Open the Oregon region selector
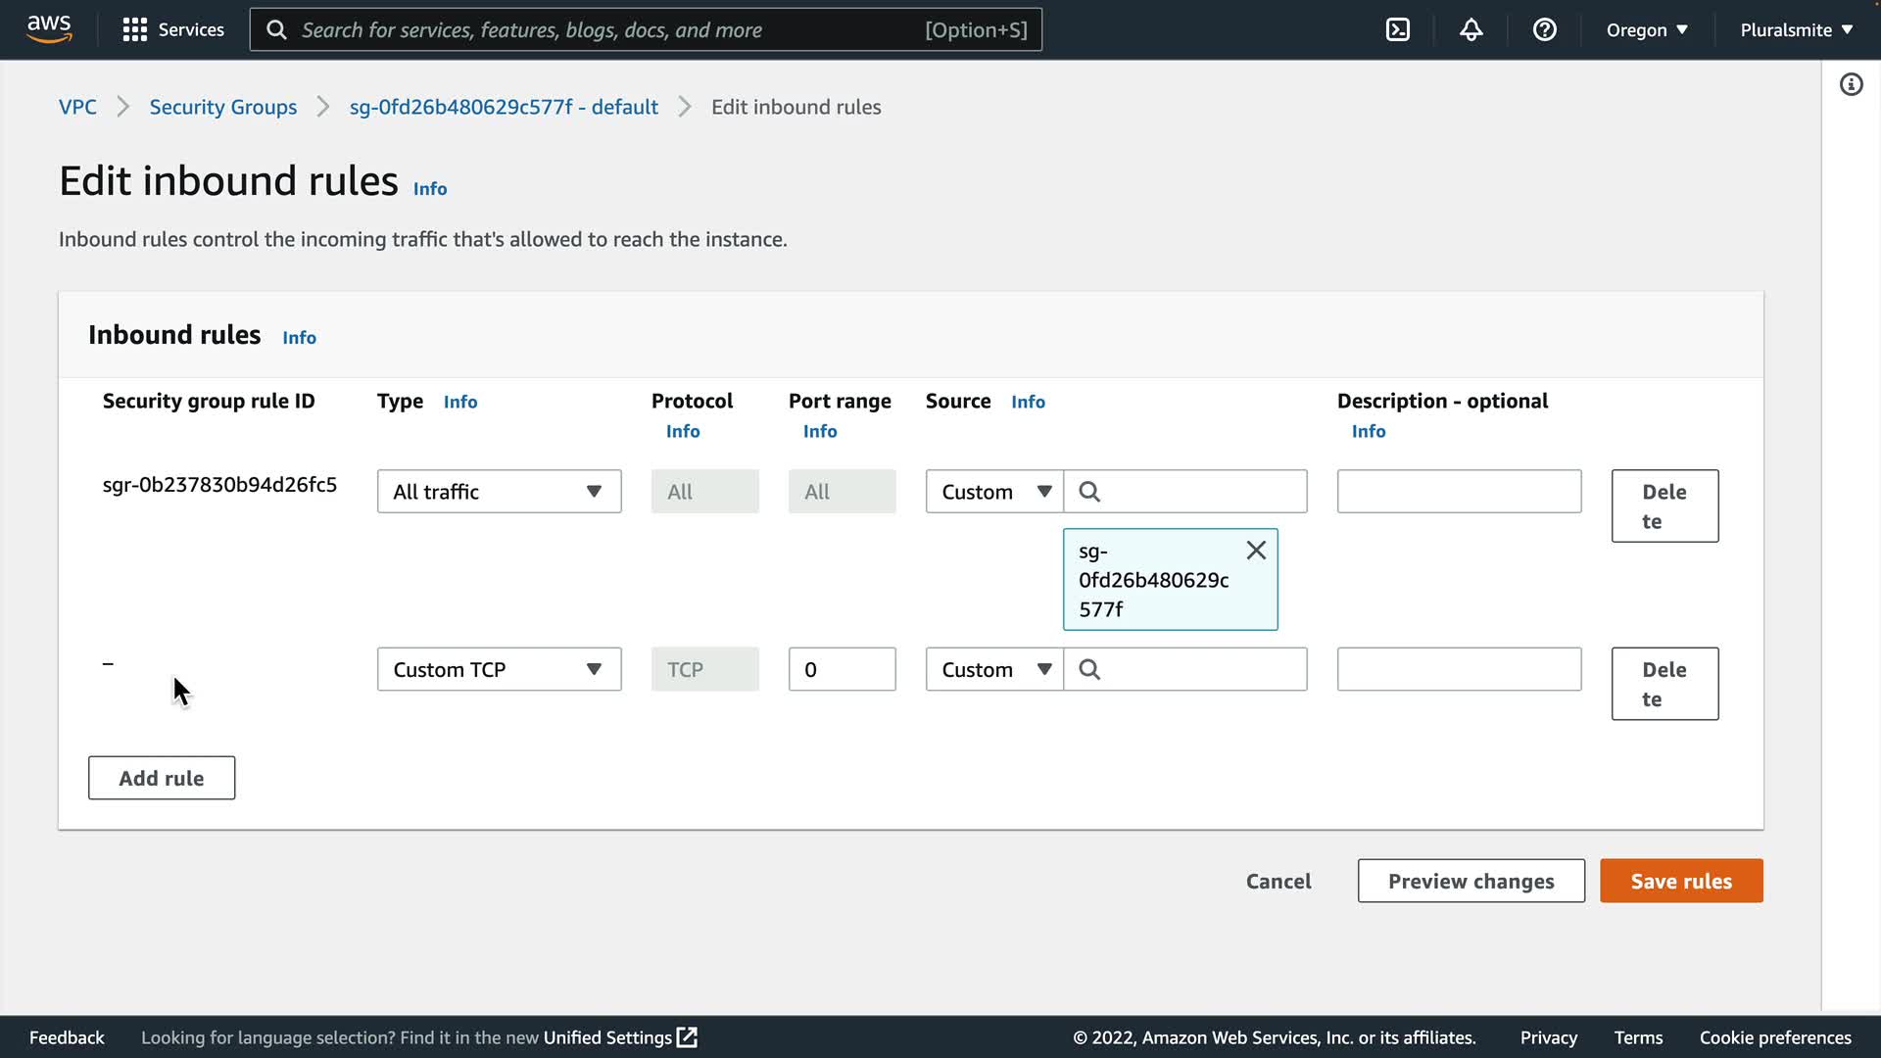The image size is (1881, 1058). [1646, 29]
